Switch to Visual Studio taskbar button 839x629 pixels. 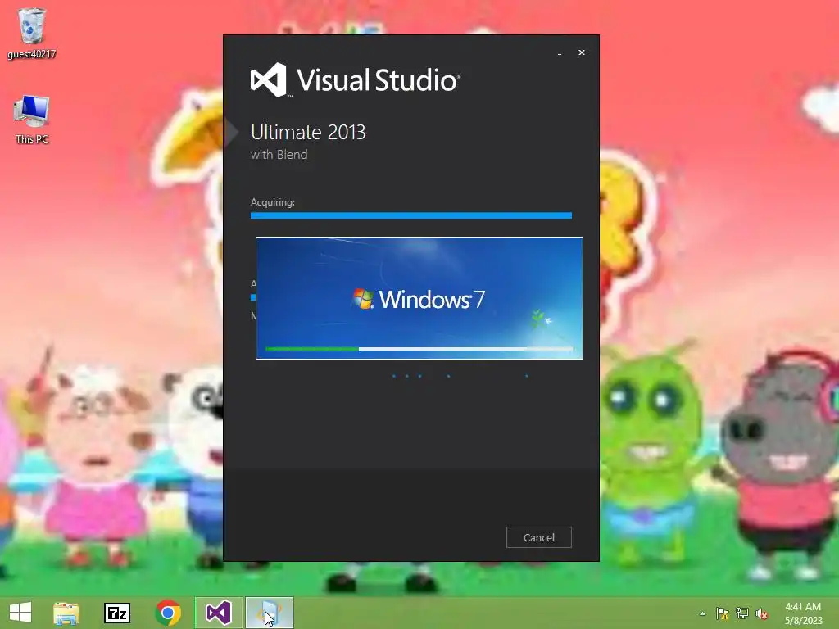(218, 613)
